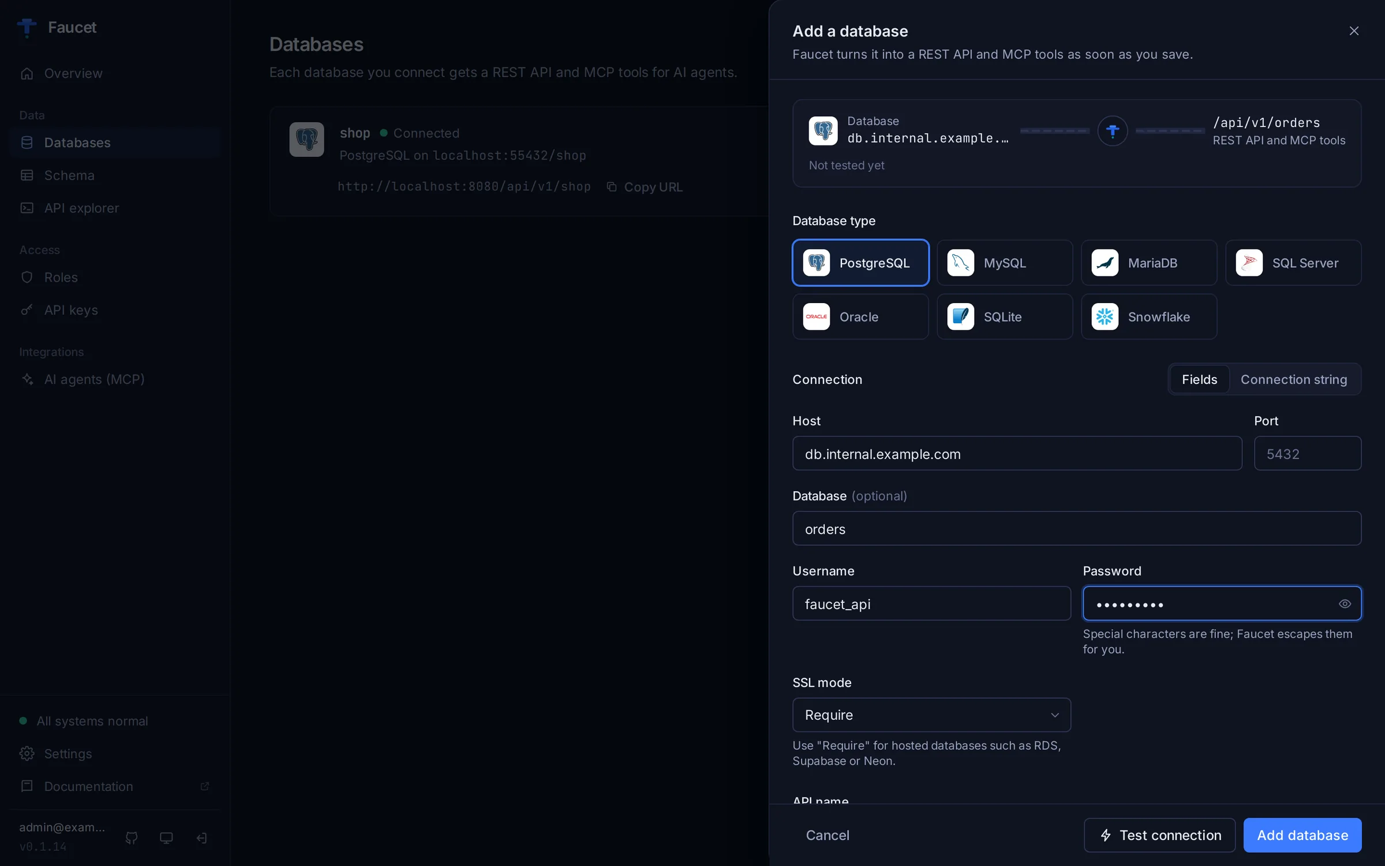This screenshot has width=1385, height=866.
Task: Open AI agents (MCP) in the sidebar
Action: click(x=115, y=379)
